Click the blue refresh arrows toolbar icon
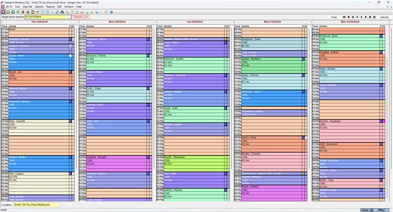The image size is (393, 212). click(x=57, y=12)
